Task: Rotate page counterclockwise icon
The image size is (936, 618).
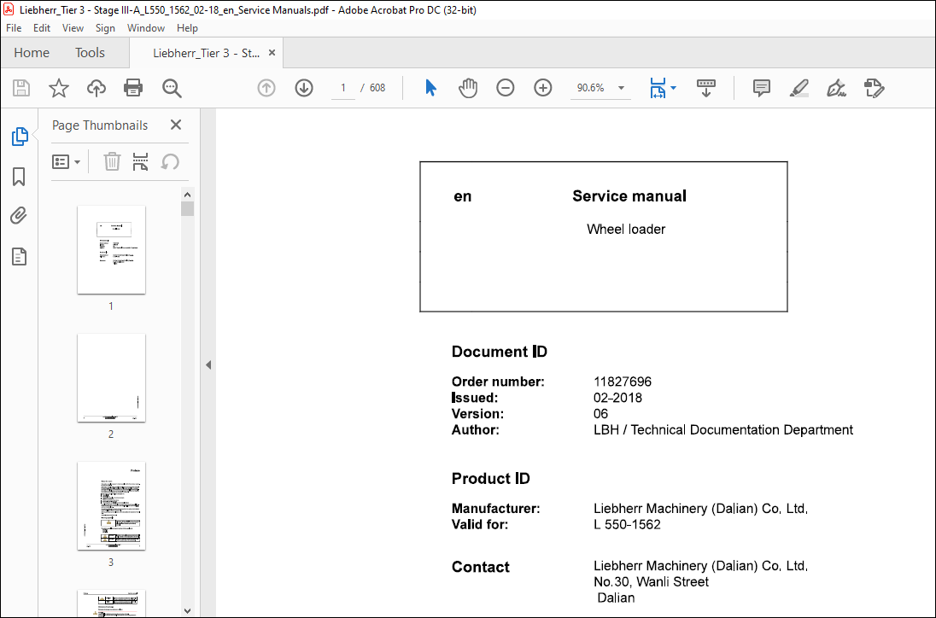Action: [x=170, y=161]
